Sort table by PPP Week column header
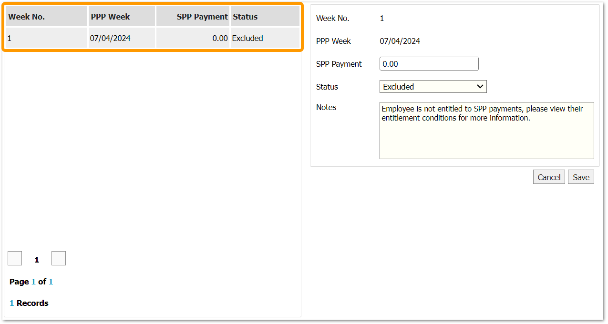The image size is (608, 324). 110,17
